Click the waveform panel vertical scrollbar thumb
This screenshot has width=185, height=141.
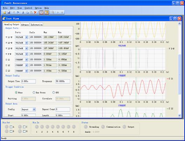tap(179, 74)
